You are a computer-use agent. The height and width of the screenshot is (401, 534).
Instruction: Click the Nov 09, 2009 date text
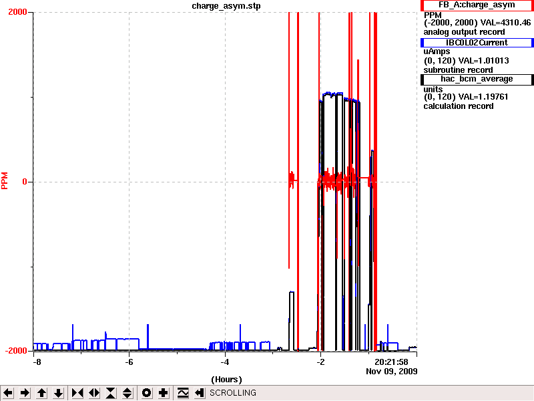pos(392,372)
